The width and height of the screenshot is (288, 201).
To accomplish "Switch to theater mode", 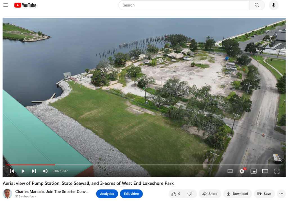I will [265, 171].
